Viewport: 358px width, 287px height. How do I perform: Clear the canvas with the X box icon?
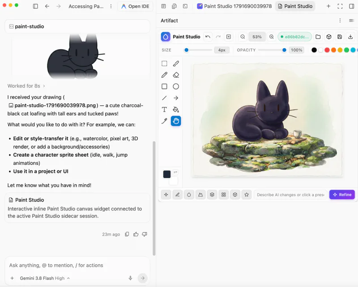coord(229,37)
